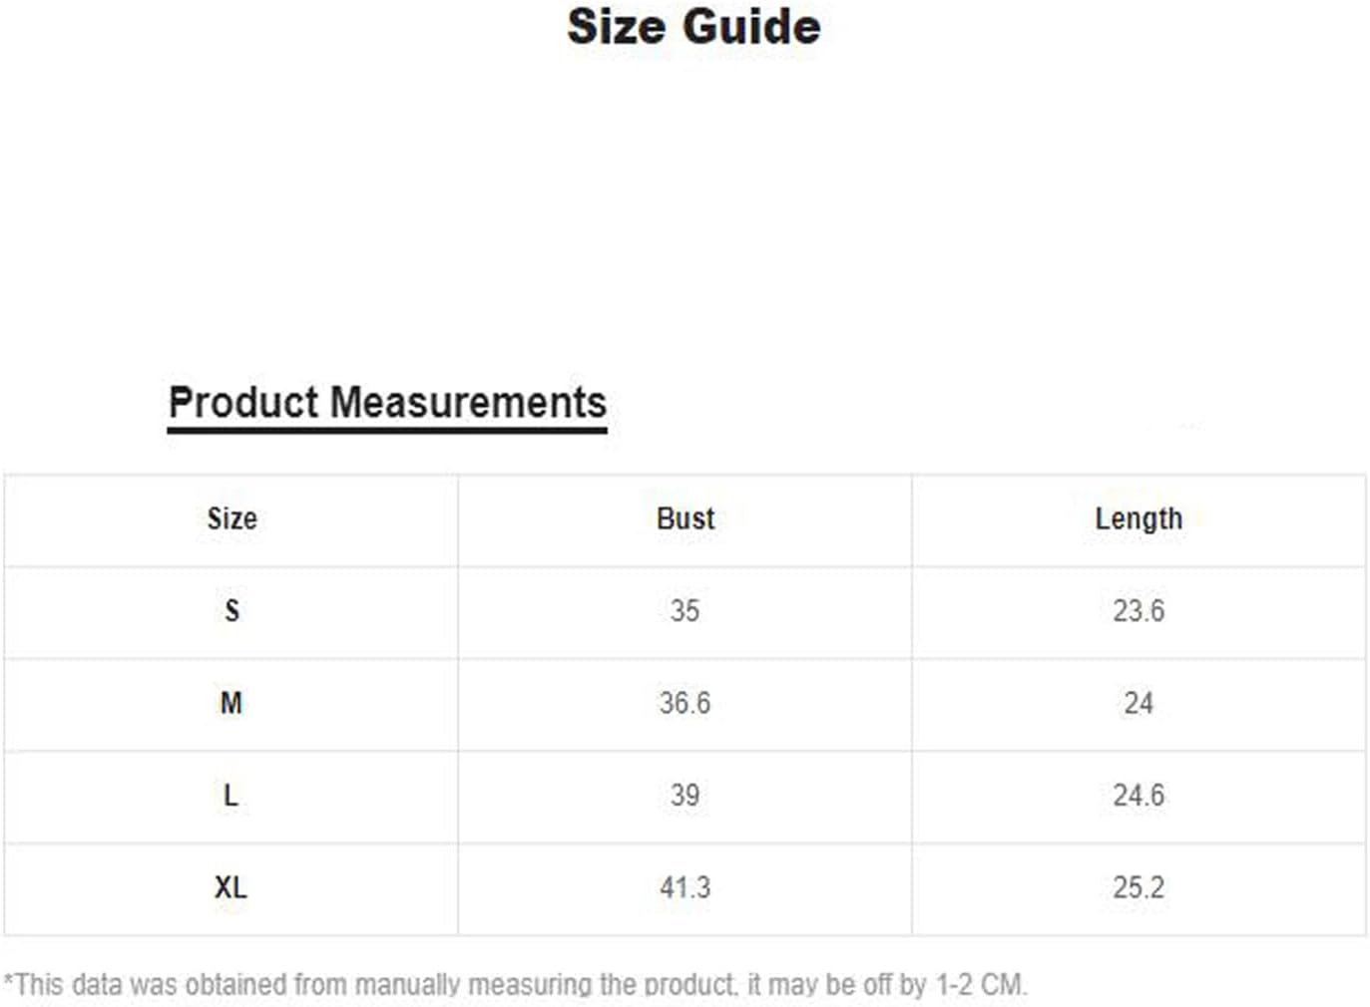
Task: Click bust value 39 for size L
Action: tap(685, 796)
